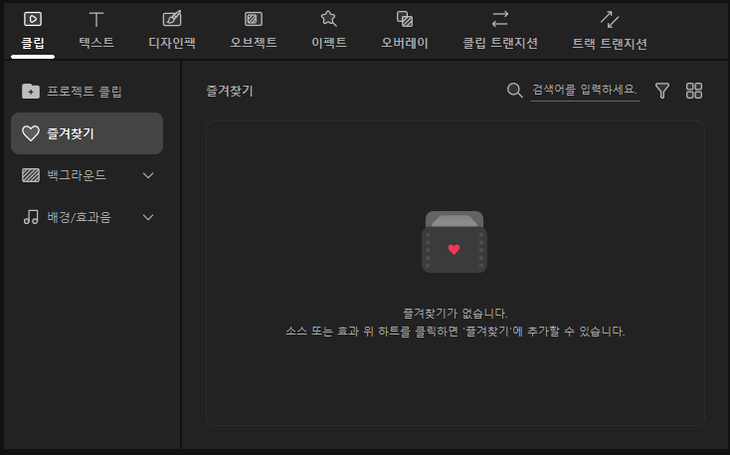Switch to the 디자인팩 tab
This screenshot has height=455, width=730.
(x=172, y=30)
